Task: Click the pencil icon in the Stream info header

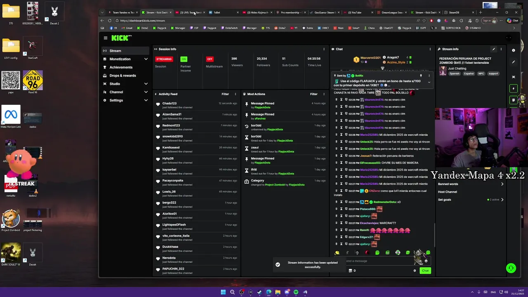Action: click(494, 49)
